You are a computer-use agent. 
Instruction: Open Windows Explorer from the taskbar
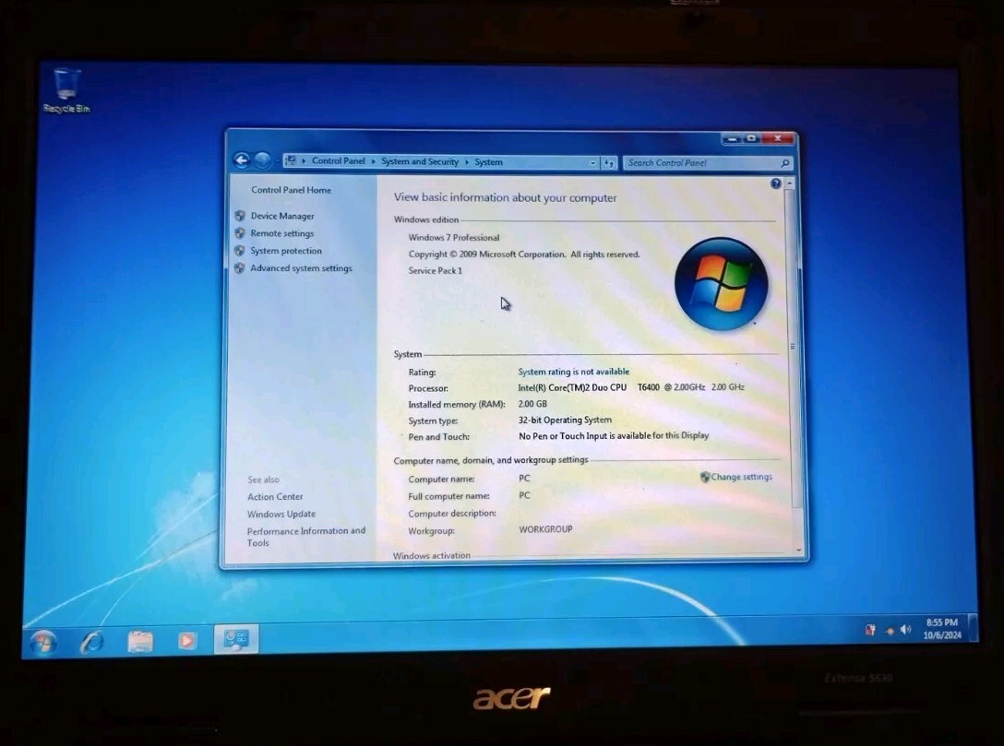tap(140, 641)
